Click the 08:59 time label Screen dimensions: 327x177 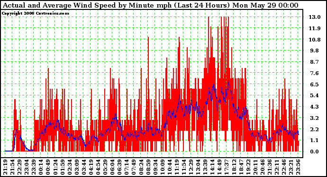pos(148,167)
